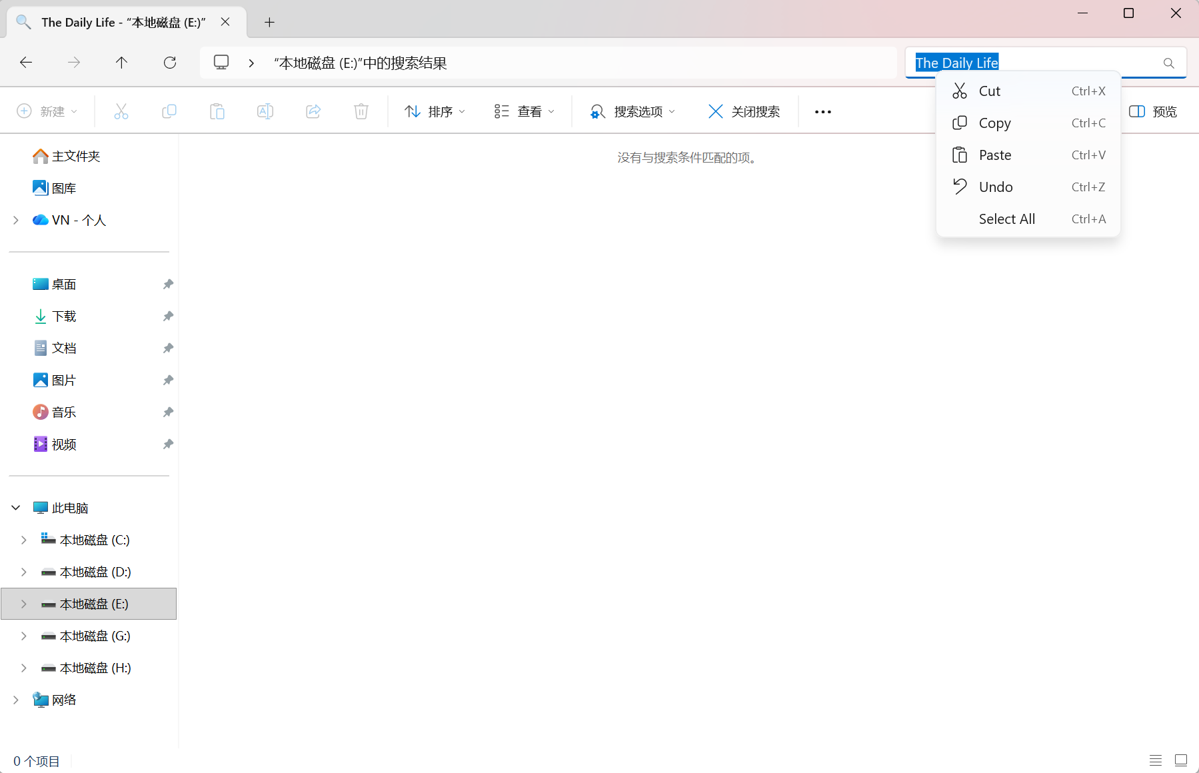Click the pin icon next to 文档

pos(168,348)
